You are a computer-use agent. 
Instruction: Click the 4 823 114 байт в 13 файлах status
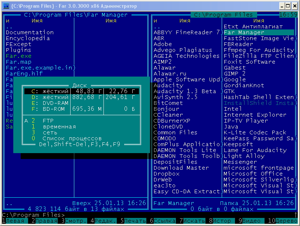tap(76, 209)
